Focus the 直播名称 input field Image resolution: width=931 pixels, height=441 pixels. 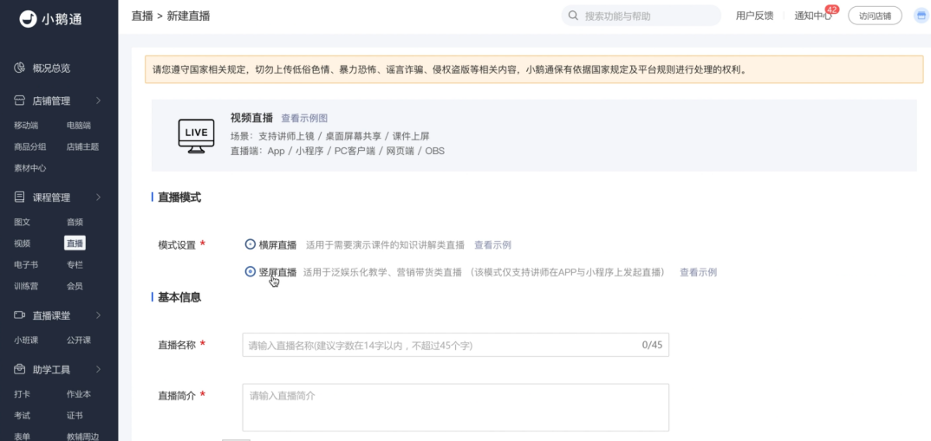pos(455,345)
